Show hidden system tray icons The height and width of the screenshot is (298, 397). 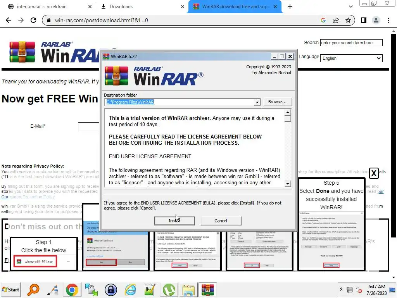(341, 289)
